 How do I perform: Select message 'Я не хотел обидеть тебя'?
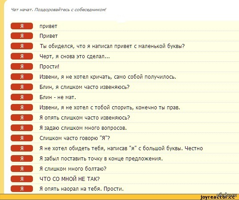pos(121,148)
